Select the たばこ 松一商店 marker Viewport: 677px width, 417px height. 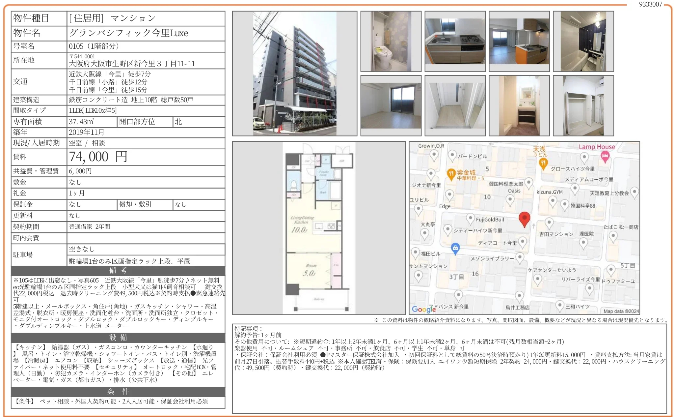pyautogui.click(x=613, y=235)
